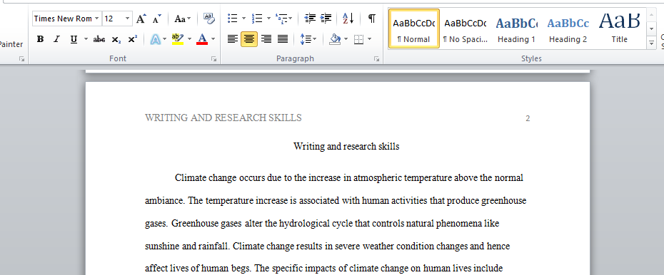Toggle Italic formatting

(x=56, y=39)
